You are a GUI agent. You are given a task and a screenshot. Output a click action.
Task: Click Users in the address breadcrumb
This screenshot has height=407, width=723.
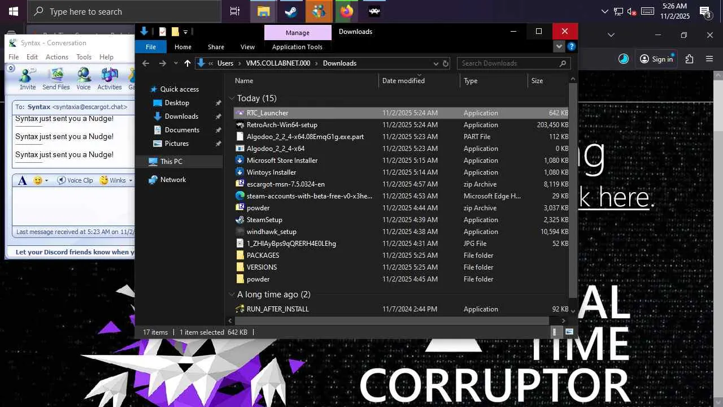pyautogui.click(x=225, y=63)
